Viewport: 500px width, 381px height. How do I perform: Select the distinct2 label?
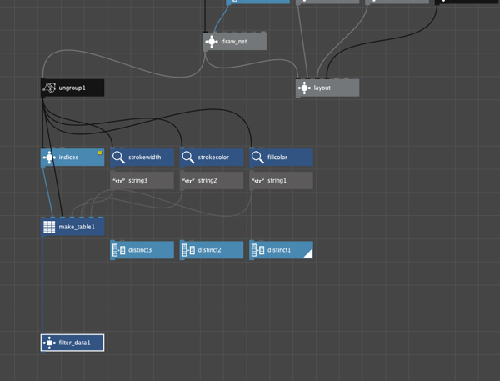209,250
